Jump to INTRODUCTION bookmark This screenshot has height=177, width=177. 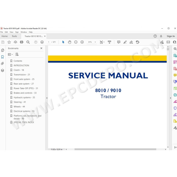21,65
